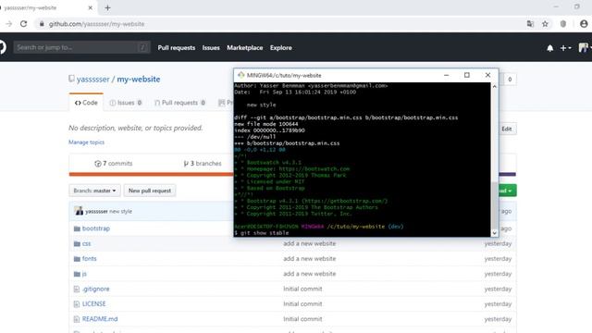Click the fonts folder icon
This screenshot has width=592, height=333.
click(x=77, y=259)
